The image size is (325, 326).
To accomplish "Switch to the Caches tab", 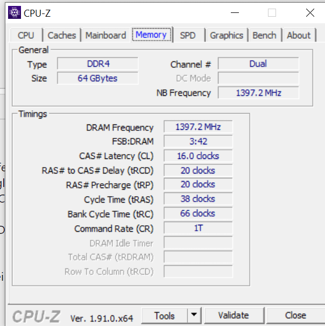I will (62, 36).
